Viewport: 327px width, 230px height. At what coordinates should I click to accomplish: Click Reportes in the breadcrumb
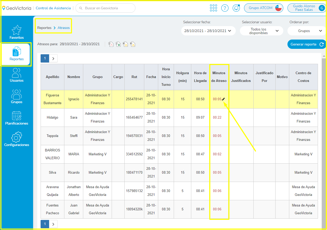point(44,28)
